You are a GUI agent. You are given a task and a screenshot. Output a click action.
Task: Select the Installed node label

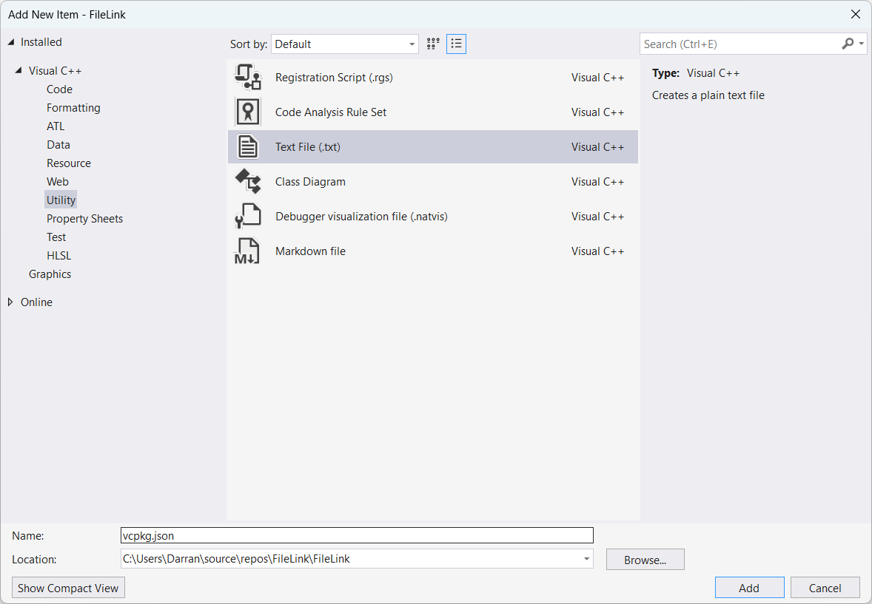(x=41, y=42)
